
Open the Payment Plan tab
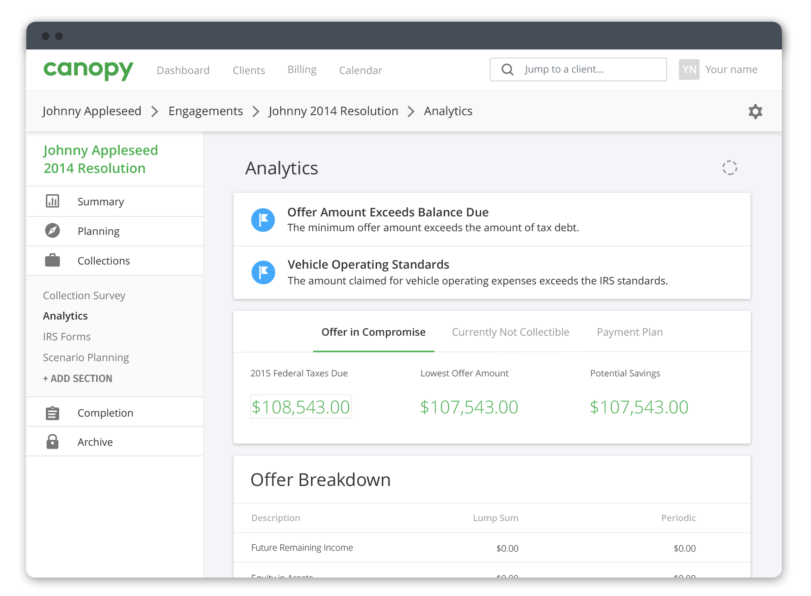point(630,332)
